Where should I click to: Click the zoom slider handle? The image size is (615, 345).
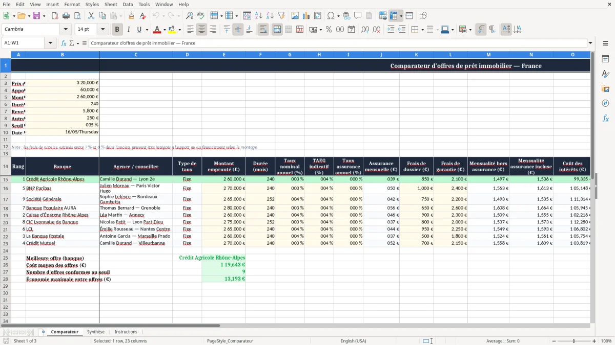pos(574,341)
